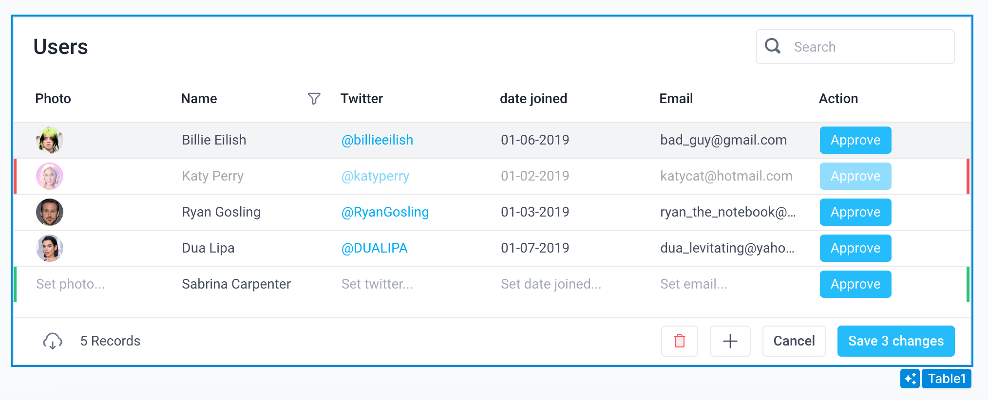The image size is (988, 400).
Task: Add a new row using the plus icon
Action: coord(730,341)
